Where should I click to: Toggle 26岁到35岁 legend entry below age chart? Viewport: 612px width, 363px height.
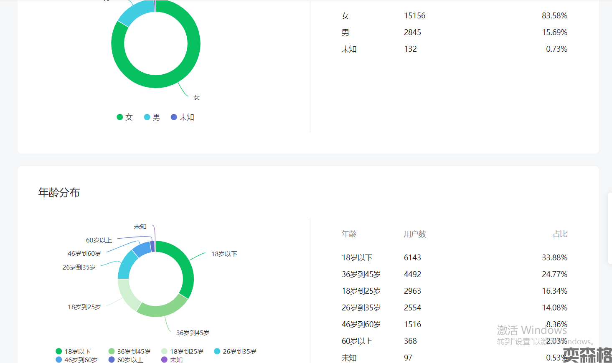[x=235, y=351]
